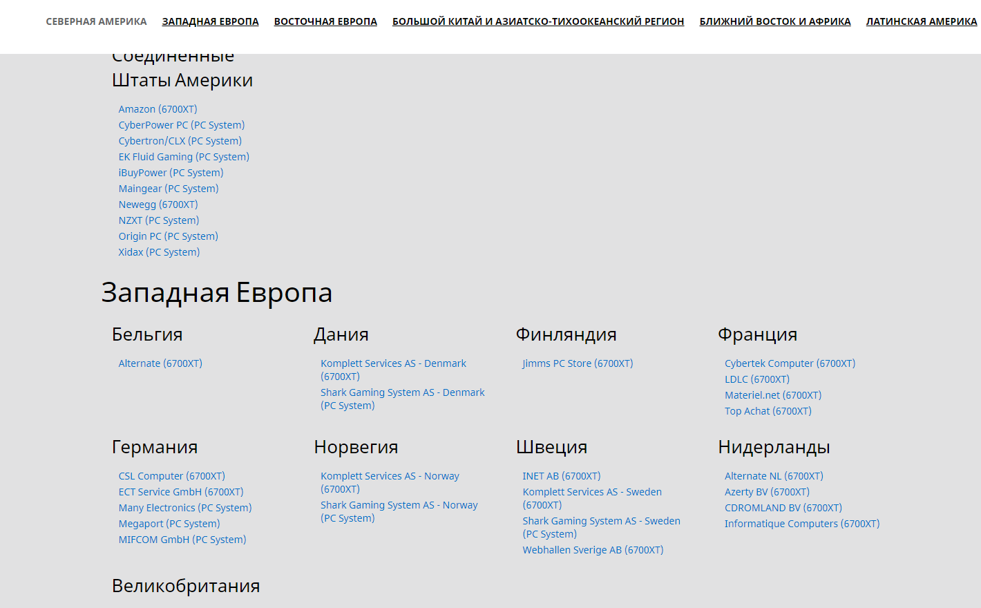Open Shark Gaming System AS - Sweden link
Viewport: 981px width, 608px height.
tap(602, 527)
